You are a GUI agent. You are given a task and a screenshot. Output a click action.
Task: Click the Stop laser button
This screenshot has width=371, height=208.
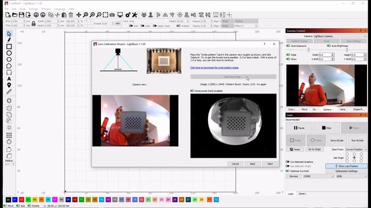(326, 128)
